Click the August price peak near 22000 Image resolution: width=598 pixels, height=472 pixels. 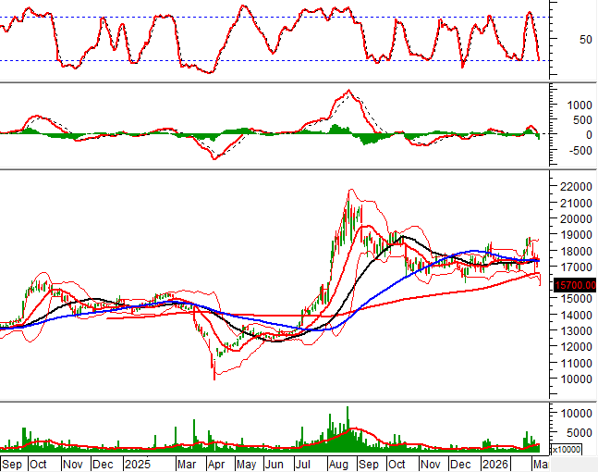click(x=348, y=192)
